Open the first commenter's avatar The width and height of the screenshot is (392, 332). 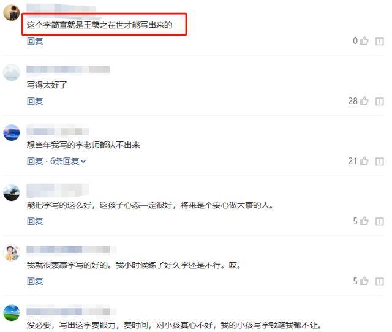point(11,12)
